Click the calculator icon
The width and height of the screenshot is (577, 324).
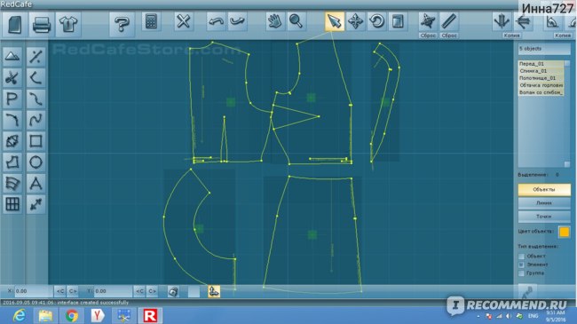(x=151, y=21)
